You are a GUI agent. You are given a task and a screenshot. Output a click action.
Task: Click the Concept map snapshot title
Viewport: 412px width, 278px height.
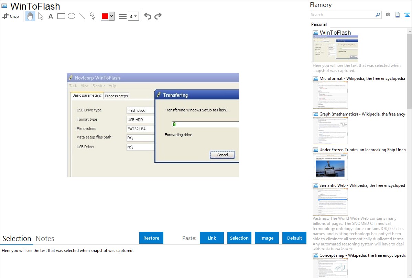point(362,255)
